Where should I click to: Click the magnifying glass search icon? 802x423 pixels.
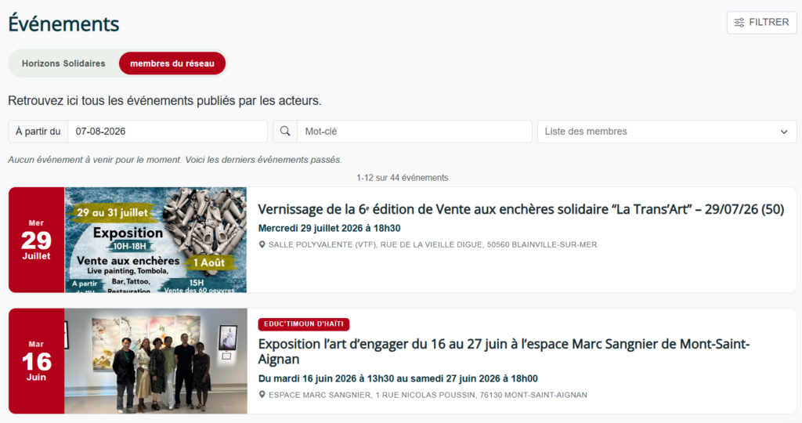pos(285,132)
